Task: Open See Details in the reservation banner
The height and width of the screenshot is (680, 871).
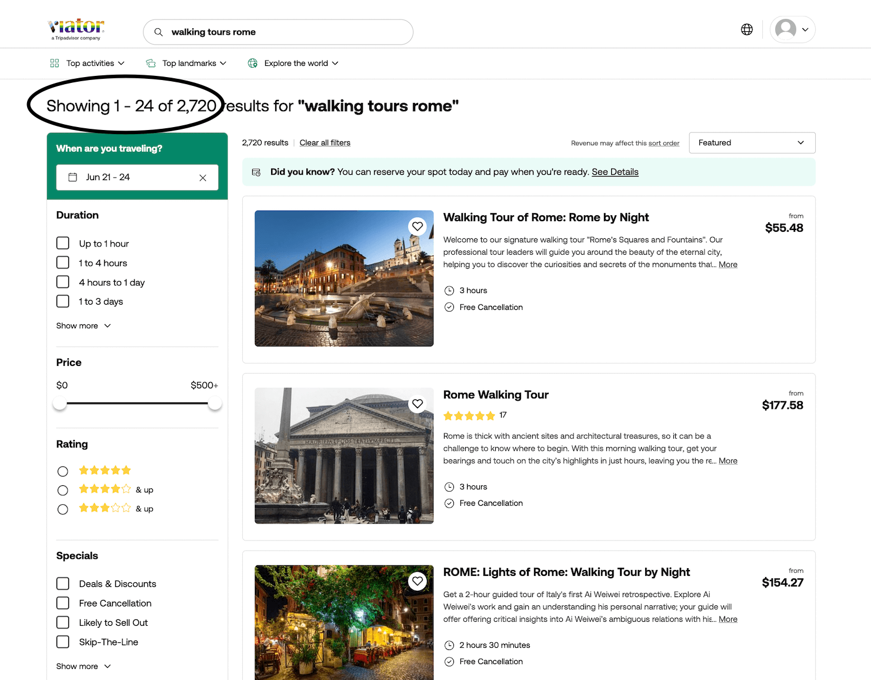Action: point(615,172)
